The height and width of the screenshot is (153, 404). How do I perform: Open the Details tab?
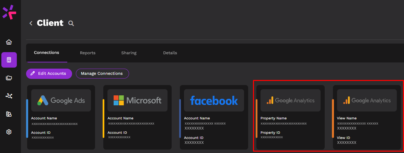click(x=170, y=53)
